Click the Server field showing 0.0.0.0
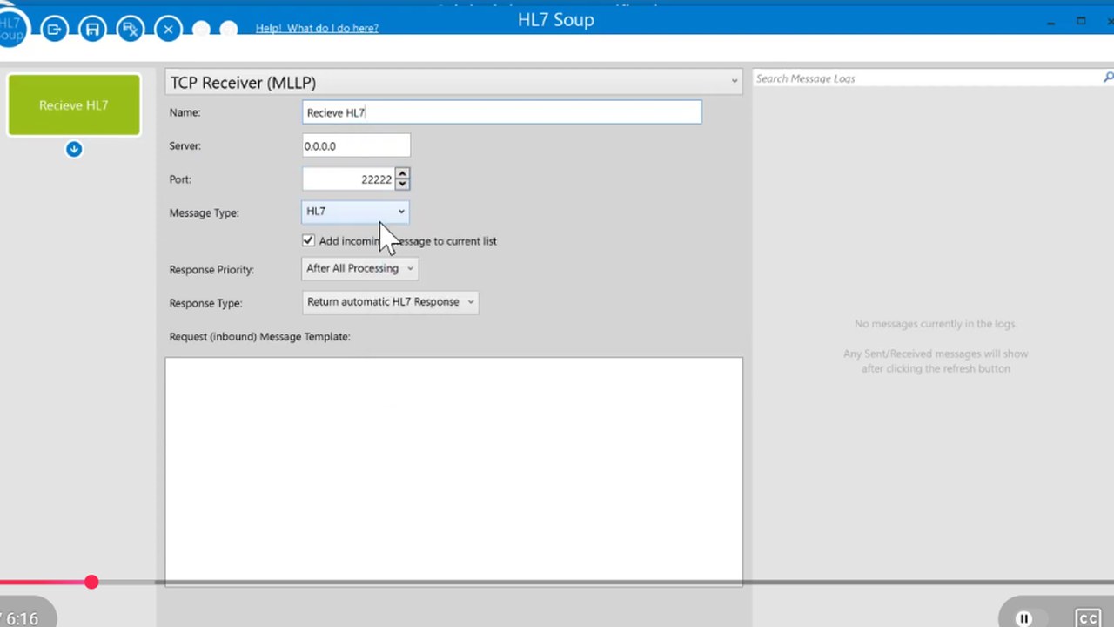 356,145
